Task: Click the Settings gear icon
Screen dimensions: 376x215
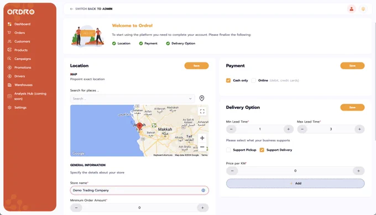Action: point(9,107)
